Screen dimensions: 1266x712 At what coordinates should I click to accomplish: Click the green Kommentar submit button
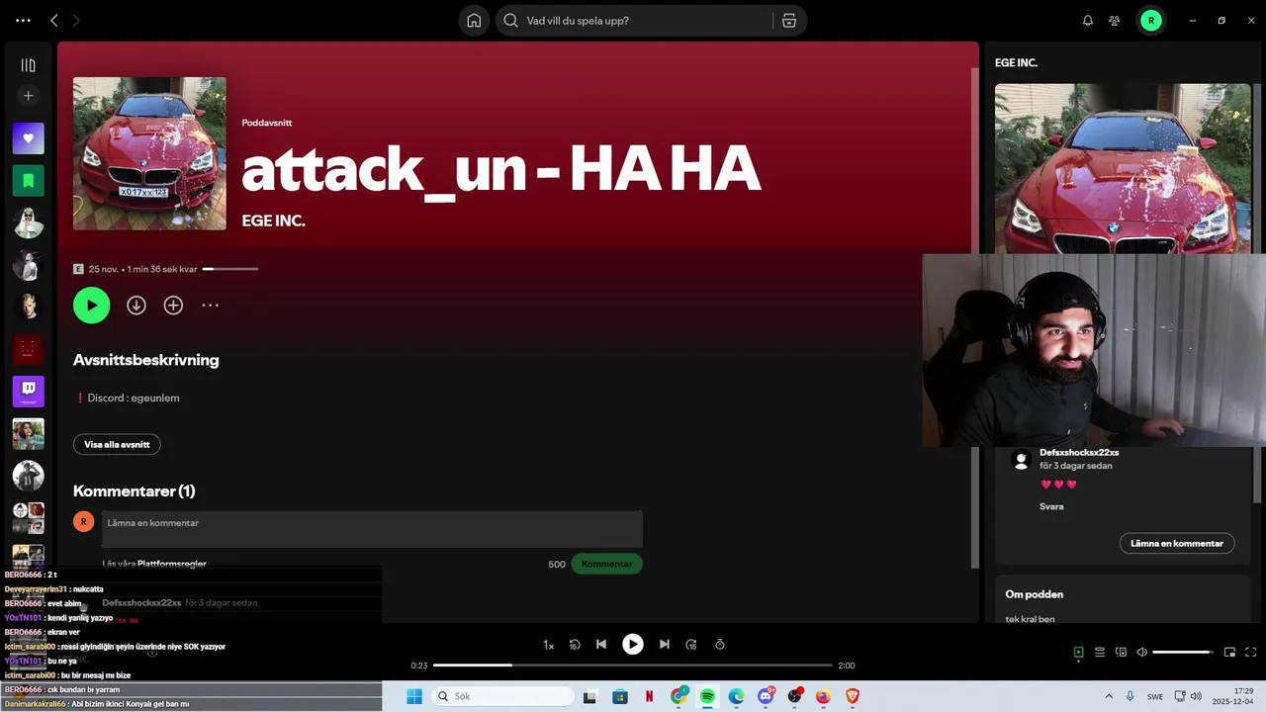[x=606, y=564]
